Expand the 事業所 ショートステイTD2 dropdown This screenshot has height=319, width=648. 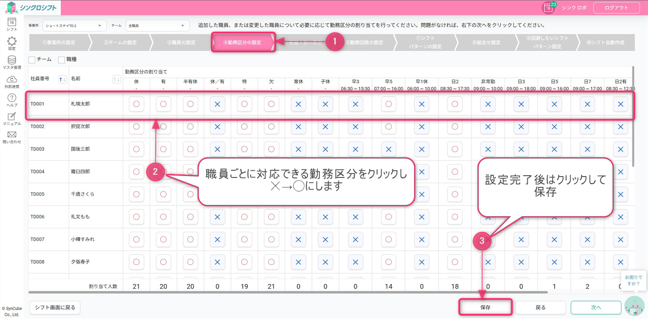pos(74,26)
